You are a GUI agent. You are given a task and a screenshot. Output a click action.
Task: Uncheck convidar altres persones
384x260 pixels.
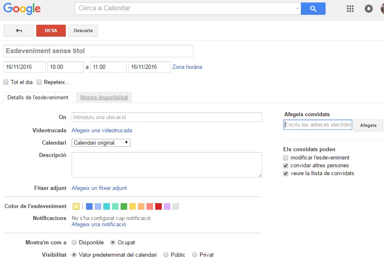coord(286,166)
